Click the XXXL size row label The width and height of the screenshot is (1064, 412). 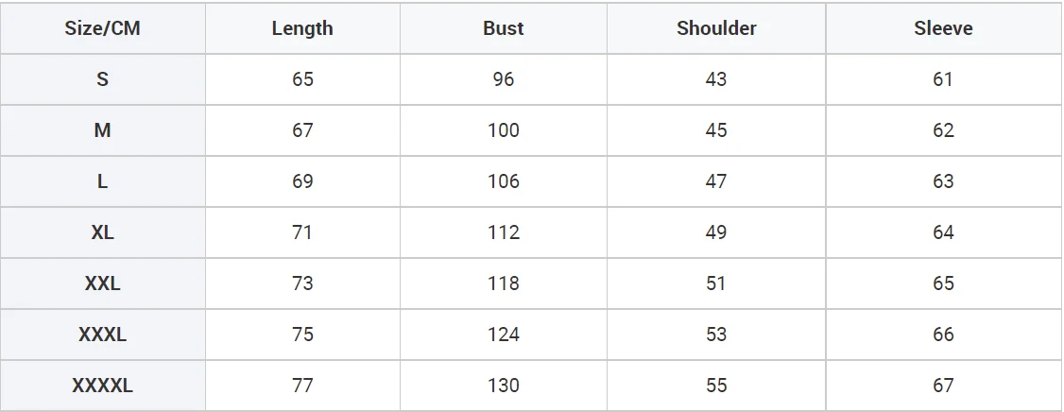point(102,335)
